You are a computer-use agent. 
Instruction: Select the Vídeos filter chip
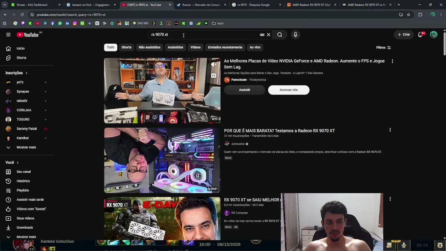[195, 47]
